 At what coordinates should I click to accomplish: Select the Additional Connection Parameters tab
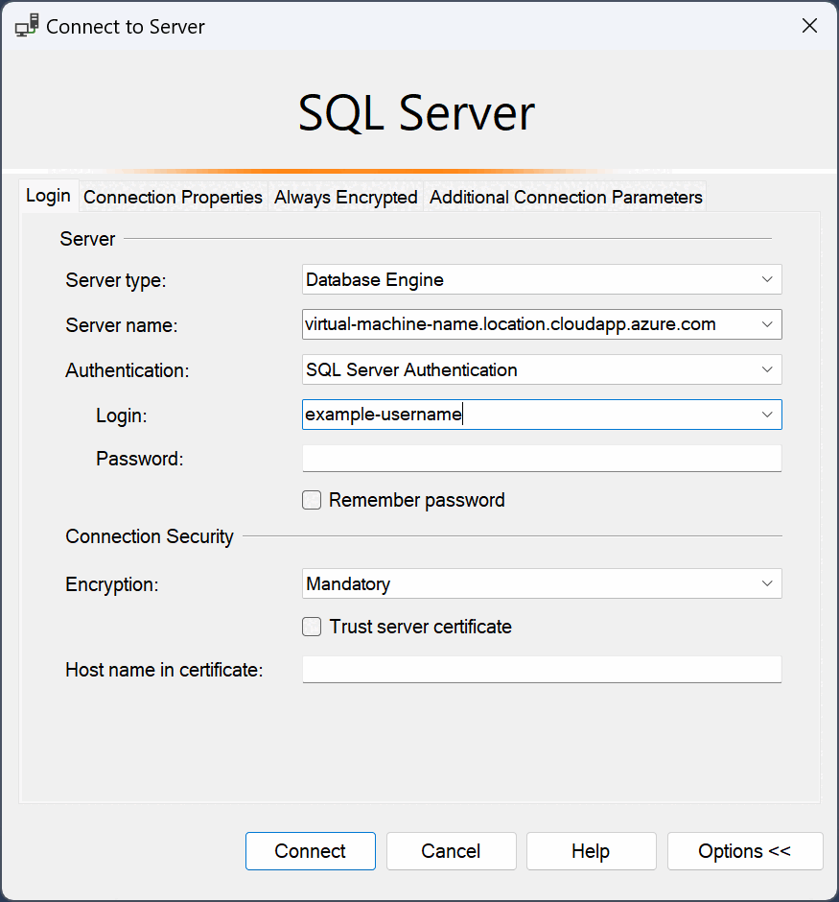click(x=566, y=197)
